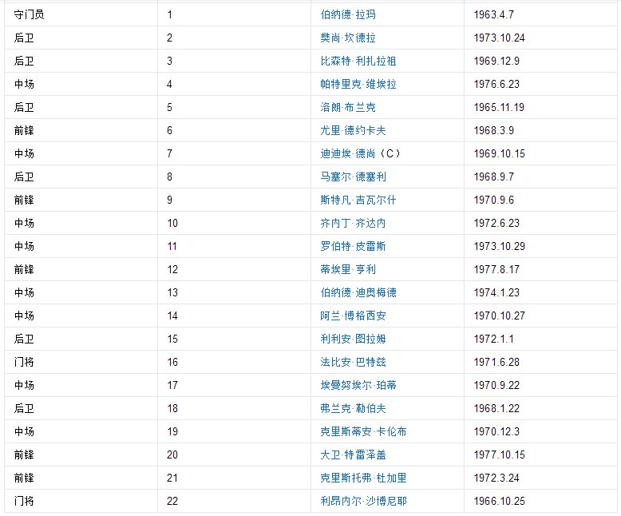The height and width of the screenshot is (516, 621).
Task: Select 齐内丁·齐达内 player link
Action: (x=353, y=223)
